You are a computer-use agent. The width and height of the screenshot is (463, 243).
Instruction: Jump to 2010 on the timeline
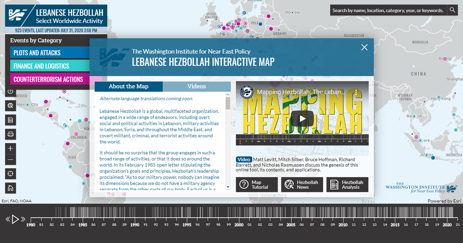click(x=343, y=225)
